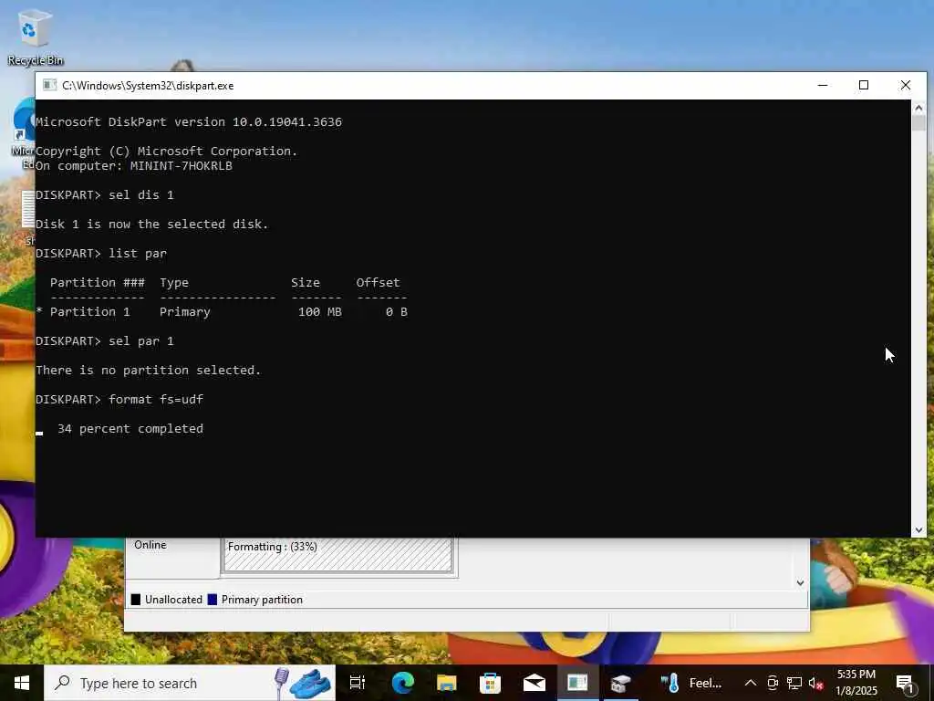Show hidden tray icons chevron

[x=751, y=683]
